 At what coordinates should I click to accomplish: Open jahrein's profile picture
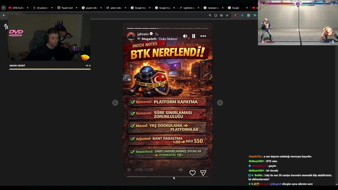[131, 36]
